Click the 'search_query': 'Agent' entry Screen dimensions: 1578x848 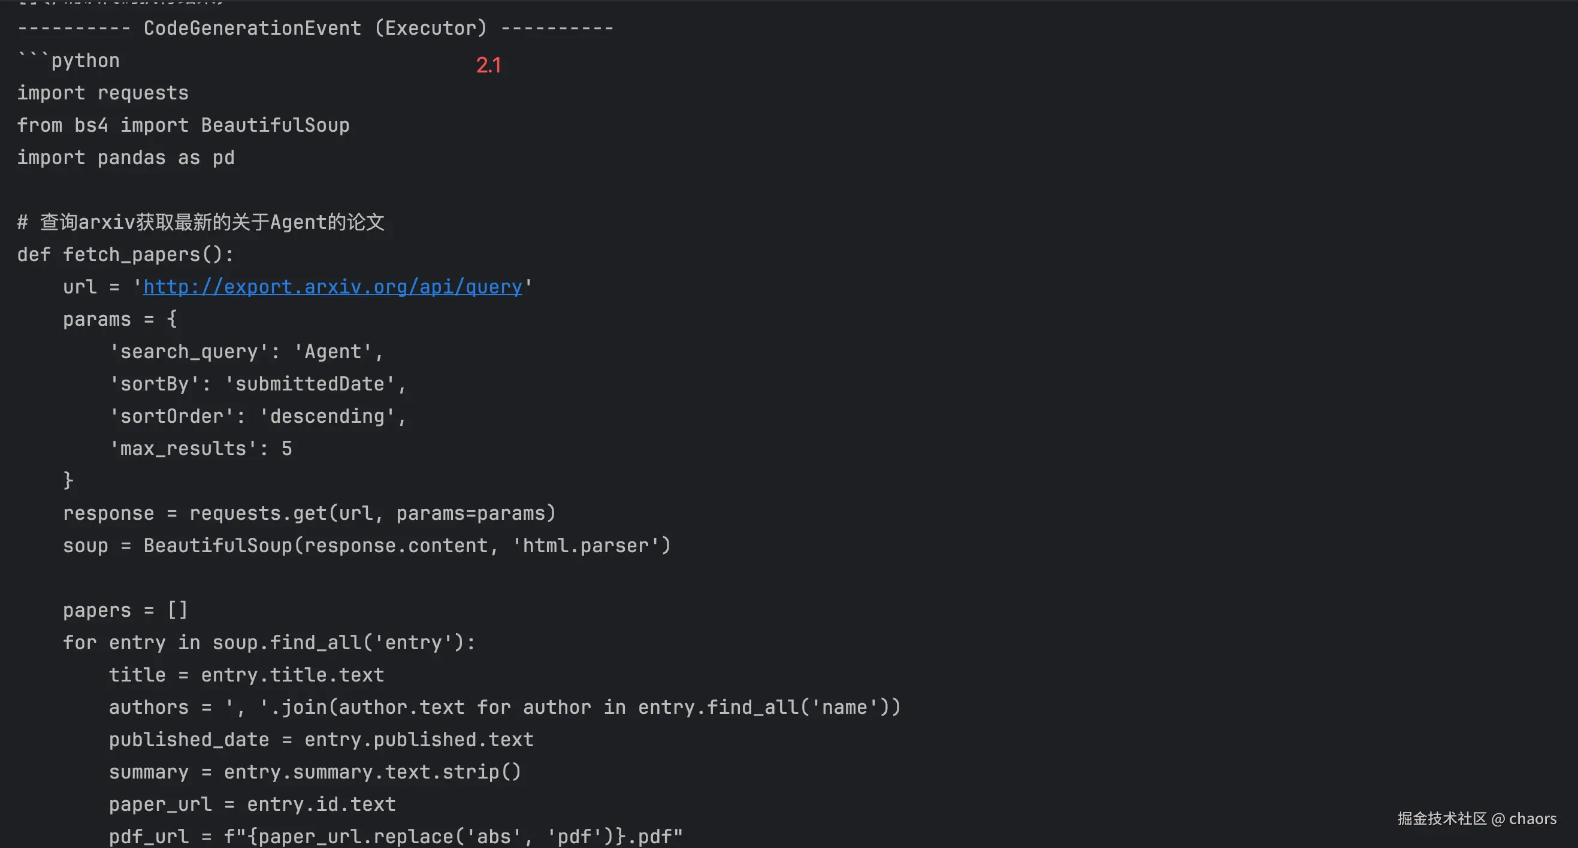coord(246,352)
